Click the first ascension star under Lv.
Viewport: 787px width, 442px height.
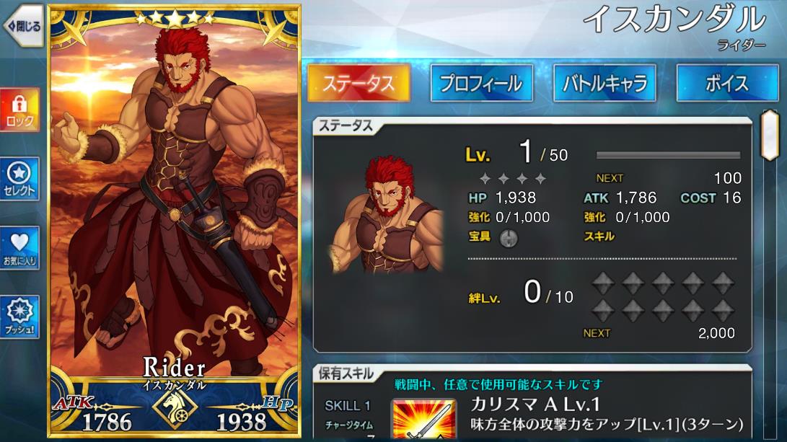pyautogui.click(x=485, y=178)
